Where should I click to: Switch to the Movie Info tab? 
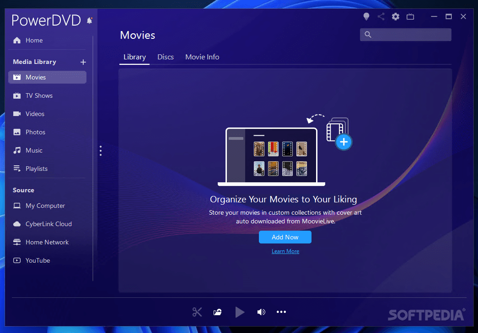(x=202, y=57)
